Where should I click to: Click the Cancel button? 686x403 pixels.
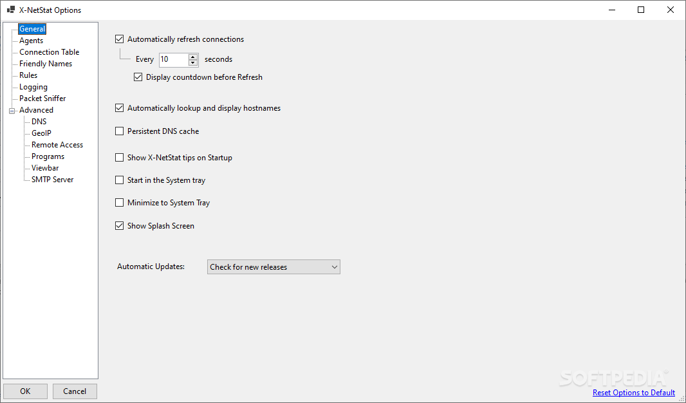coord(75,391)
